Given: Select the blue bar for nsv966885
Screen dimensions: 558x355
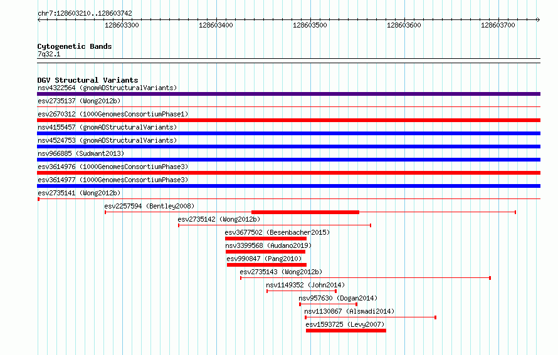Looking at the screenshot, I should (x=288, y=160).
